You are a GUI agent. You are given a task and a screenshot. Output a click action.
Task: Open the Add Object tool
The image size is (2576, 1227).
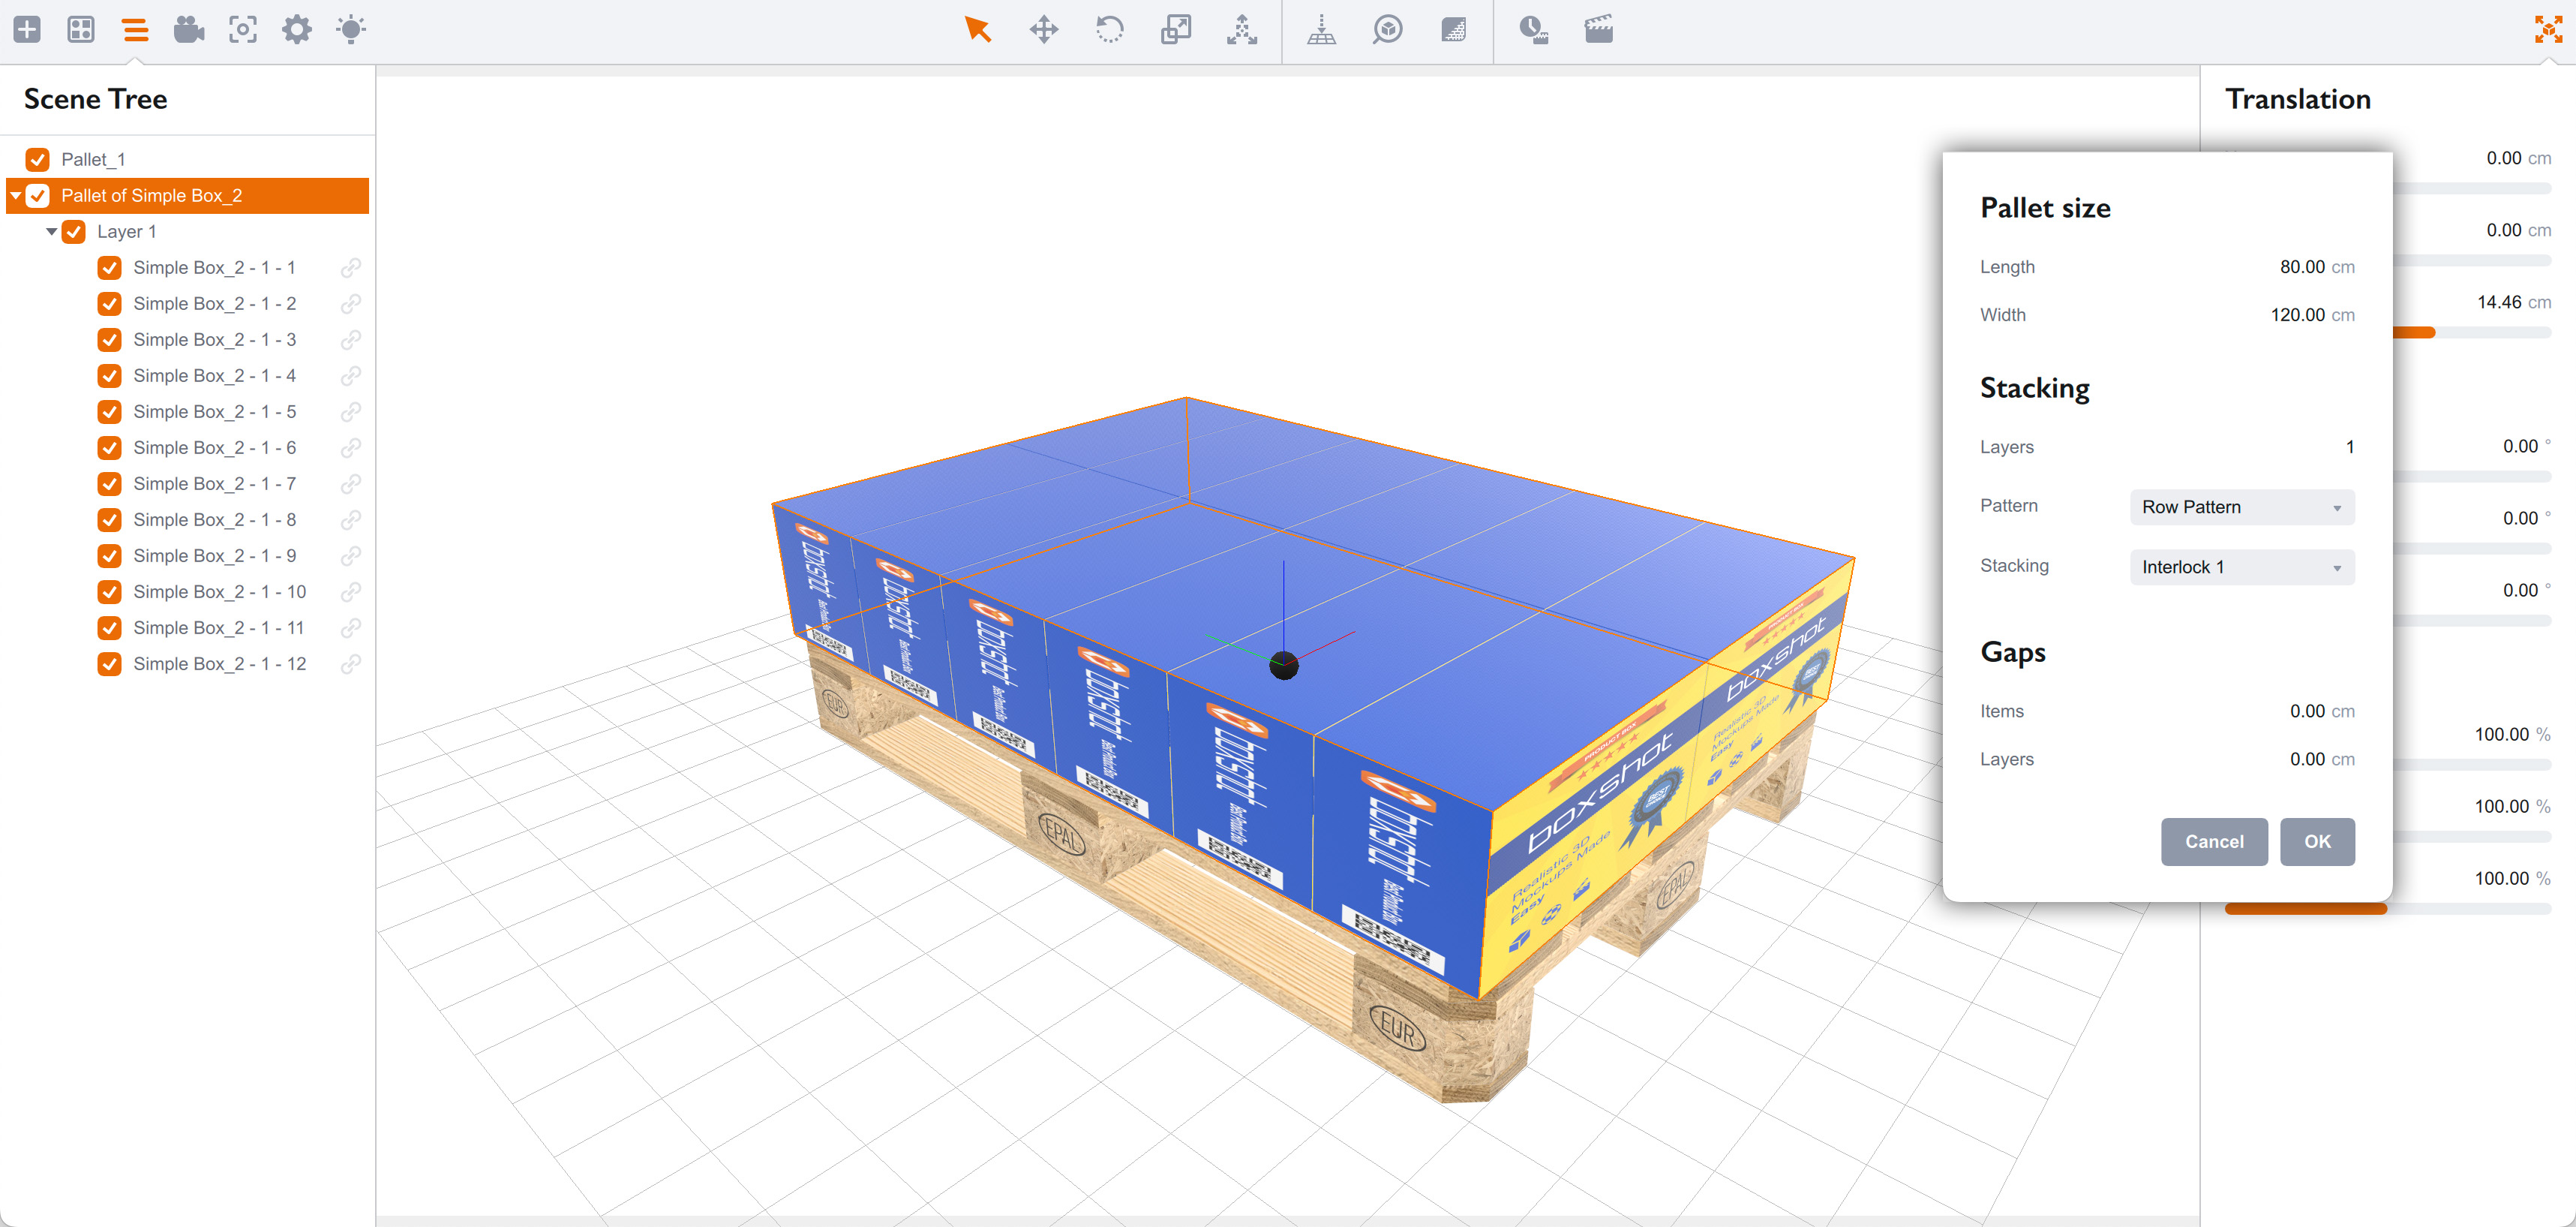[27, 30]
